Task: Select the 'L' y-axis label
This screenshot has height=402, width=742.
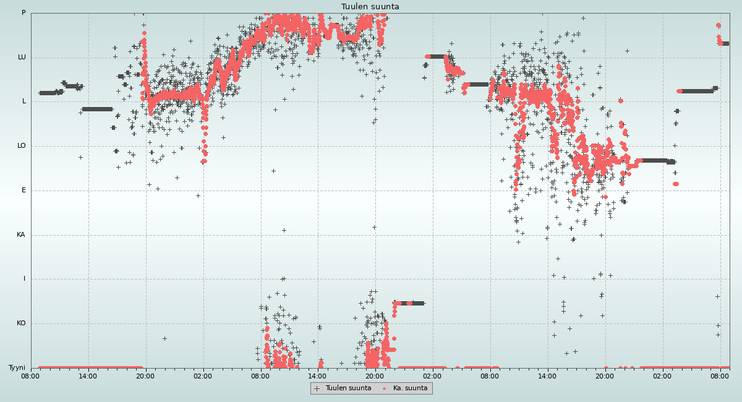Action: click(x=24, y=101)
